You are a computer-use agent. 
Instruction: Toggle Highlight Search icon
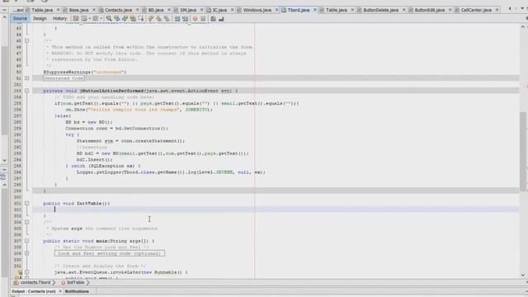point(133,19)
